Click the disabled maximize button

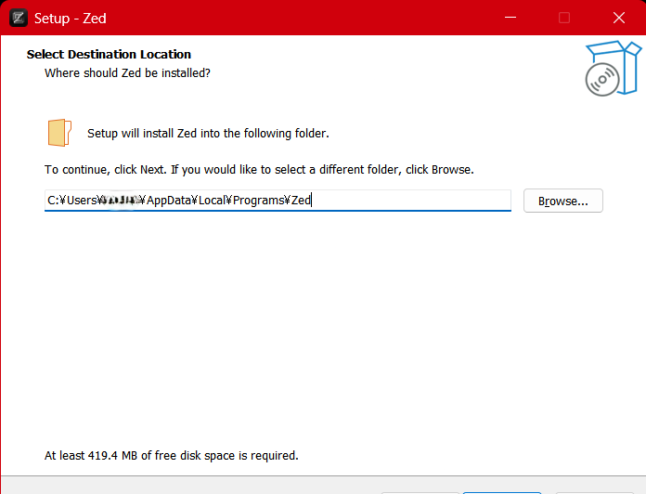(x=564, y=18)
